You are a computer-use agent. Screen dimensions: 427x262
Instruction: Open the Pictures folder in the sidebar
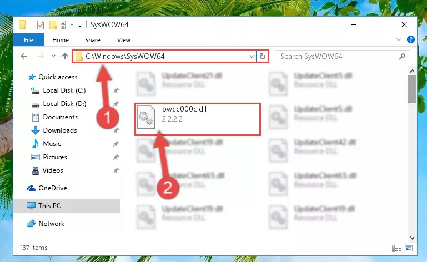pyautogui.click(x=55, y=157)
